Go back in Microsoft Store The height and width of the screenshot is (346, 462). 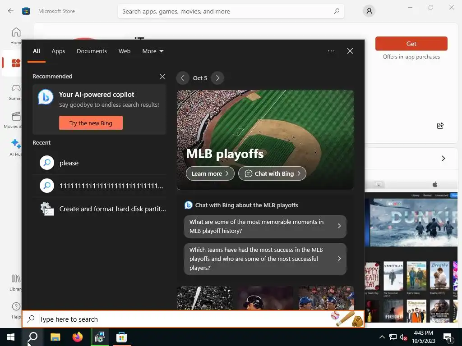pyautogui.click(x=11, y=11)
